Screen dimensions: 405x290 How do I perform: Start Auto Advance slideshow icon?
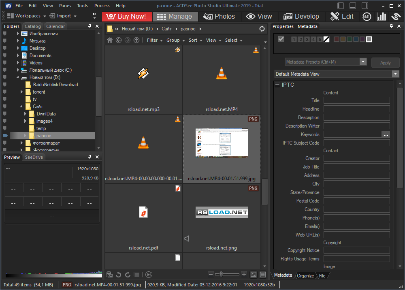tap(149, 275)
